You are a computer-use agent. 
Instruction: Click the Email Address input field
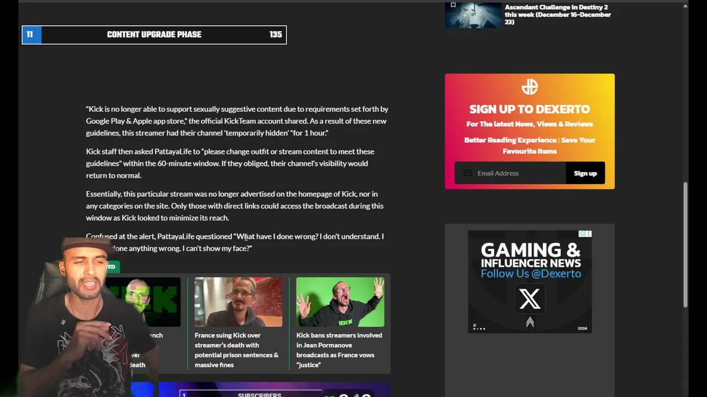click(x=510, y=173)
